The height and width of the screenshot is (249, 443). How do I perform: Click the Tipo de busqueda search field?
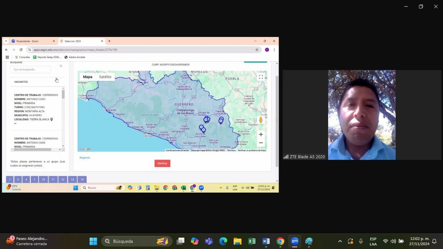(x=30, y=70)
